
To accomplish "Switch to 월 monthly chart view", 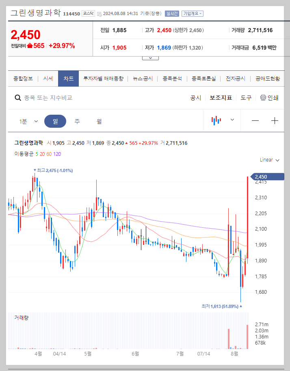I will [99, 121].
